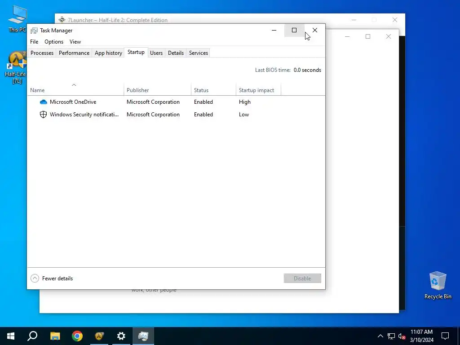Switch to the Details tab
Viewport: 460px width, 345px height.
[x=176, y=53]
